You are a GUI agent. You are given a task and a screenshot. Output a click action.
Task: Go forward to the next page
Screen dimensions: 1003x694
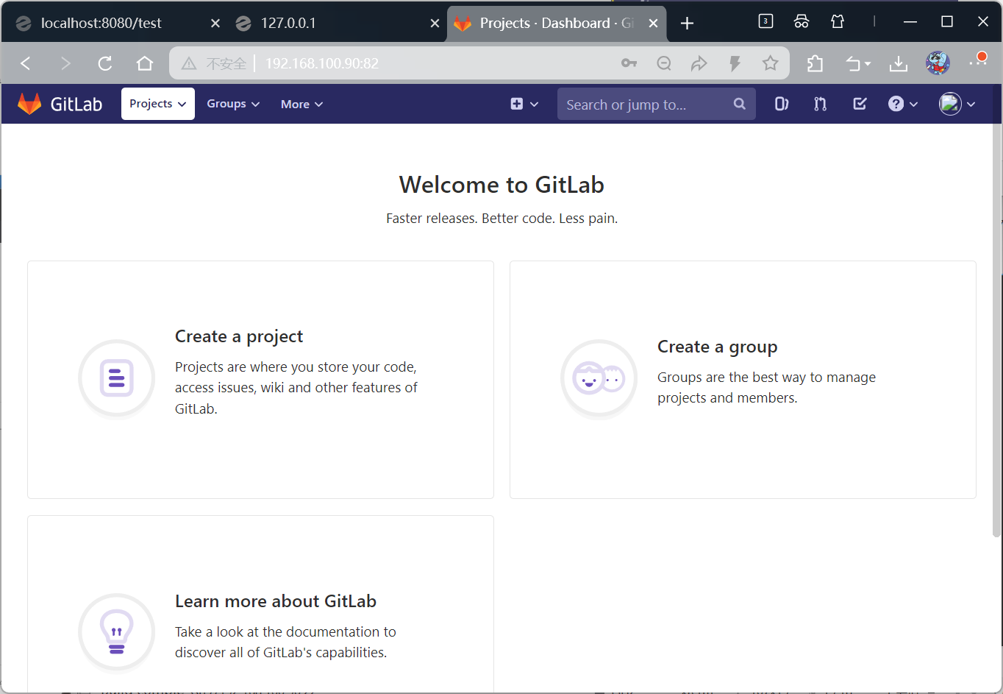(65, 63)
